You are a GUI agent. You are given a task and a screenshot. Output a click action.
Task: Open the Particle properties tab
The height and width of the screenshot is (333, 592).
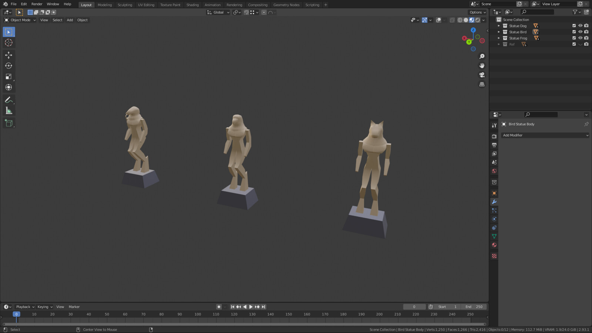click(x=494, y=210)
